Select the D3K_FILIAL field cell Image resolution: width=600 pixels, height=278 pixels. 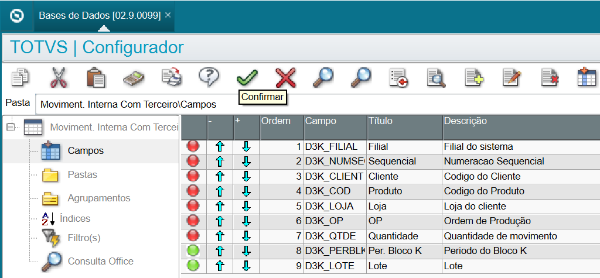335,147
